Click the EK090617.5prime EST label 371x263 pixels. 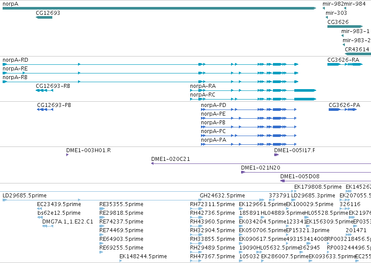pos(262,239)
